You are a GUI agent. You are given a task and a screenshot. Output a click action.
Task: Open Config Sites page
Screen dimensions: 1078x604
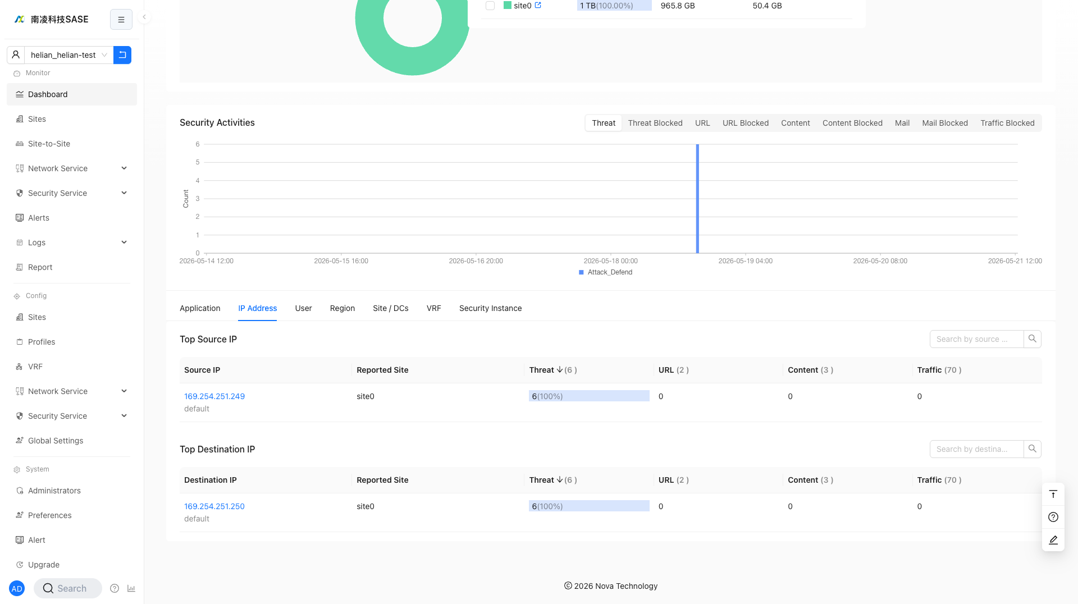point(72,317)
